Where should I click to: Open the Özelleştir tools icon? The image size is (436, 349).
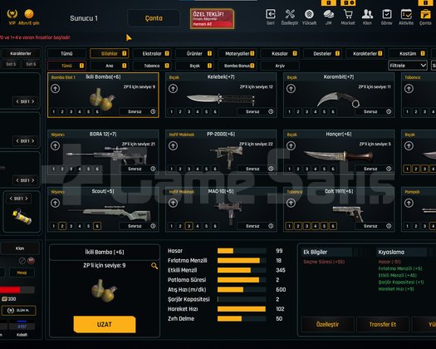(290, 14)
